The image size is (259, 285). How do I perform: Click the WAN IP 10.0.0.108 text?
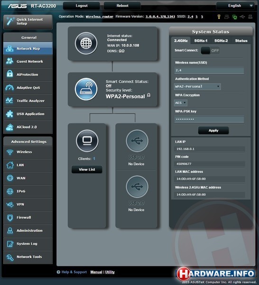pyautogui.click(x=123, y=46)
